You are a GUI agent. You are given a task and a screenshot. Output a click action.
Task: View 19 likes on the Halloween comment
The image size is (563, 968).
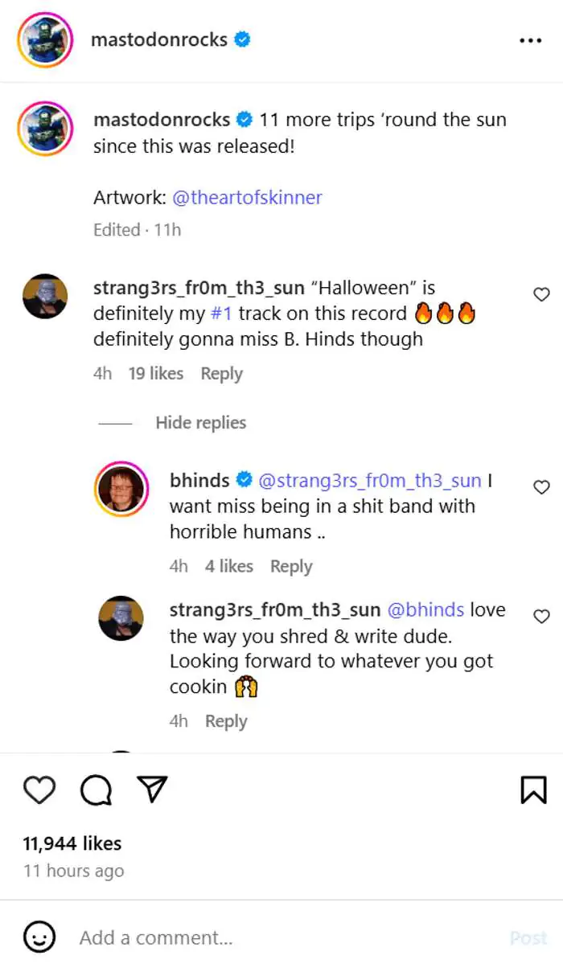point(155,374)
